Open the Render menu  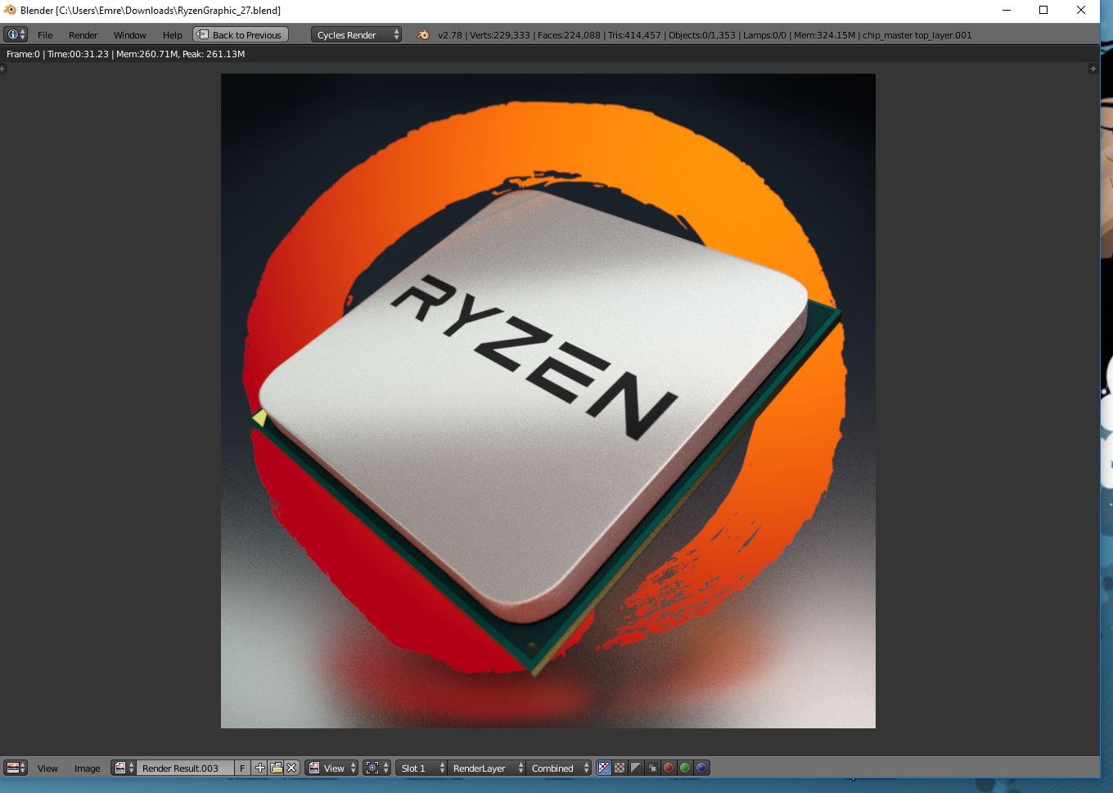(83, 35)
